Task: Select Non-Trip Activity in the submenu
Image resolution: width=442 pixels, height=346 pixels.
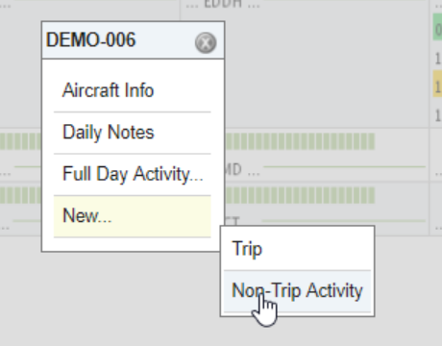Action: pos(297,291)
